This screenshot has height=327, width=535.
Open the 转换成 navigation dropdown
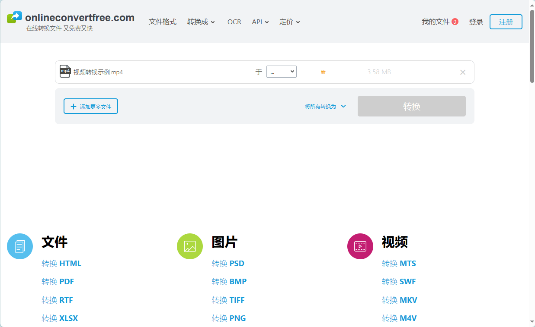click(201, 22)
